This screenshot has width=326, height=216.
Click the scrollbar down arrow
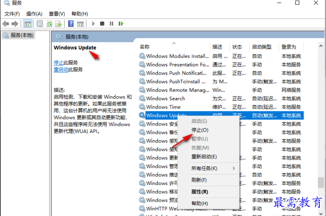(x=321, y=213)
